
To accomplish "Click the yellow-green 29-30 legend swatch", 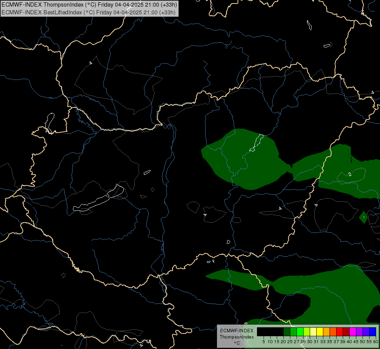I will 307,332.
